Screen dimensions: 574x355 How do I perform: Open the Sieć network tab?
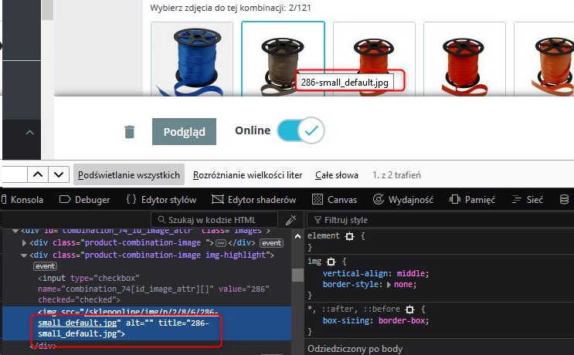click(x=527, y=200)
